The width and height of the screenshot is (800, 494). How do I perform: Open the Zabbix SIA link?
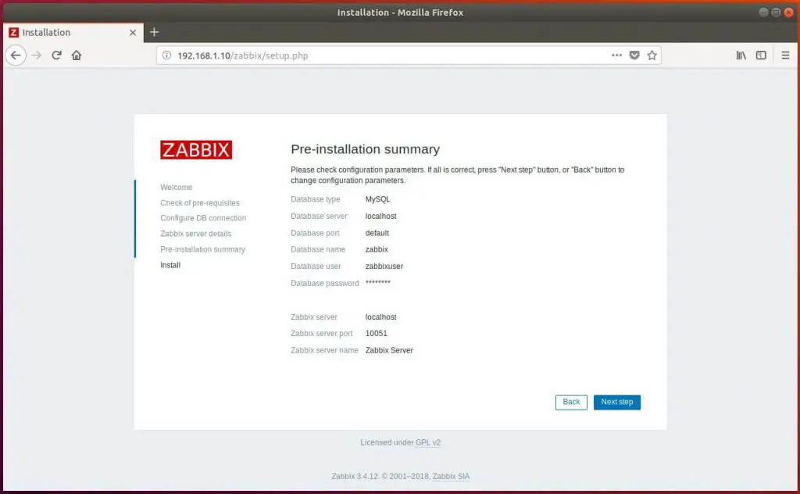[451, 476]
